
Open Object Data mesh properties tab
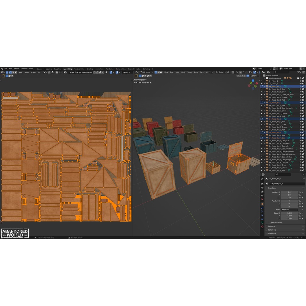click(262, 223)
